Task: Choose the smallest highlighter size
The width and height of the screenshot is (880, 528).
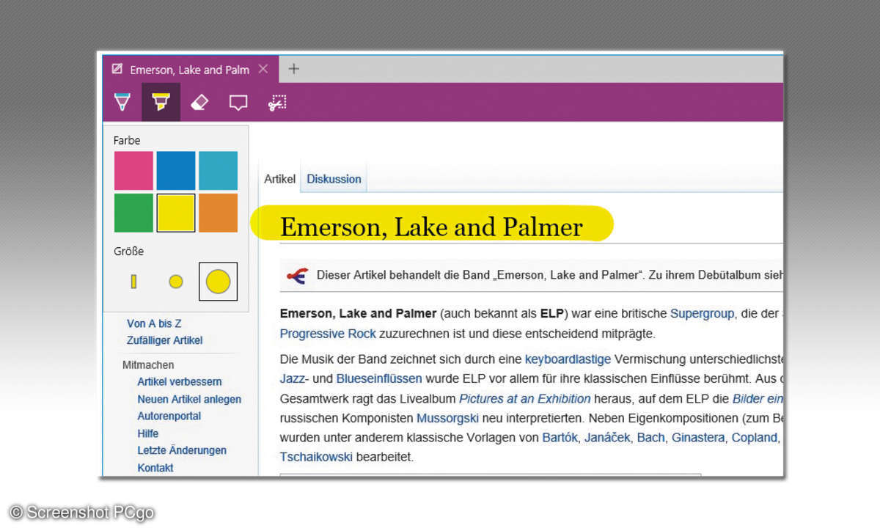Action: (133, 282)
